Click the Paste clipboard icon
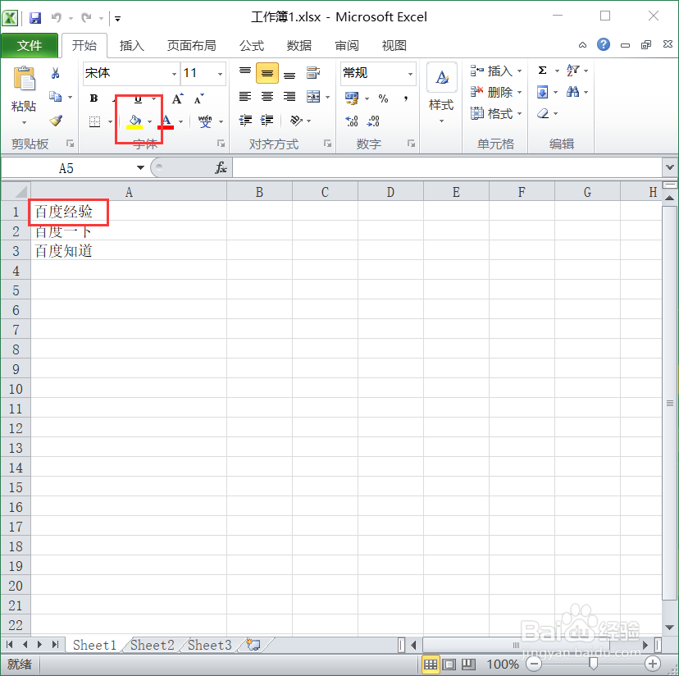The height and width of the screenshot is (676, 679). coord(25,79)
